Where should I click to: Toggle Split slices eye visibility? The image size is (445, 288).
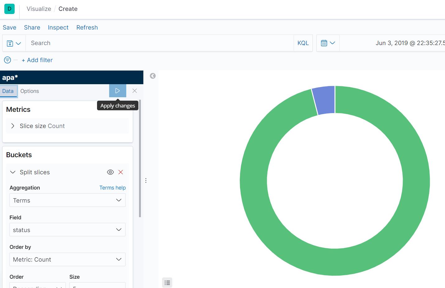110,172
